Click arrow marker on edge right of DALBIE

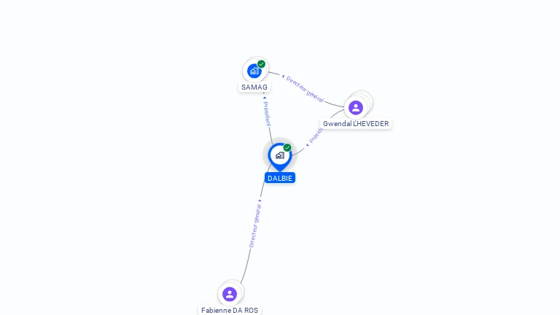click(307, 145)
